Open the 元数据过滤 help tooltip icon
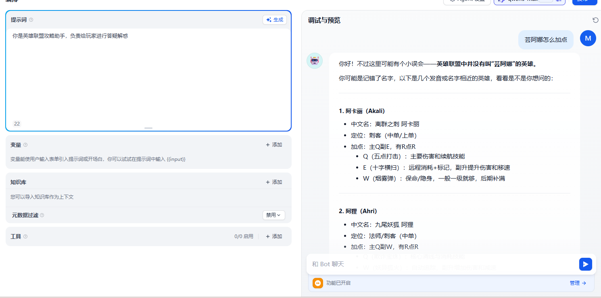The image size is (601, 298). (x=42, y=215)
